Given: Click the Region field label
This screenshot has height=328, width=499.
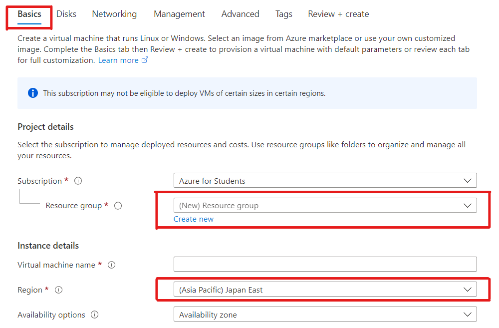Looking at the screenshot, I should (30, 290).
